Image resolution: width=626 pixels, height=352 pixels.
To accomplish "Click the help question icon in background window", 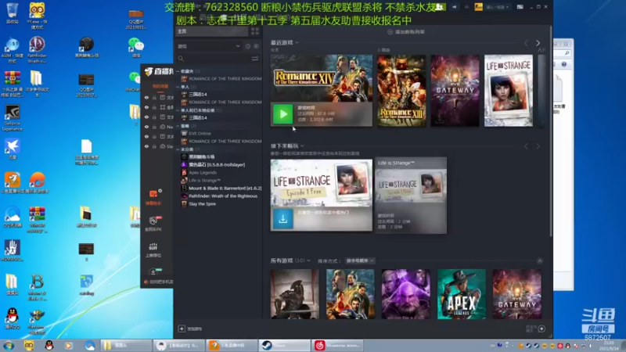I will click(x=563, y=64).
